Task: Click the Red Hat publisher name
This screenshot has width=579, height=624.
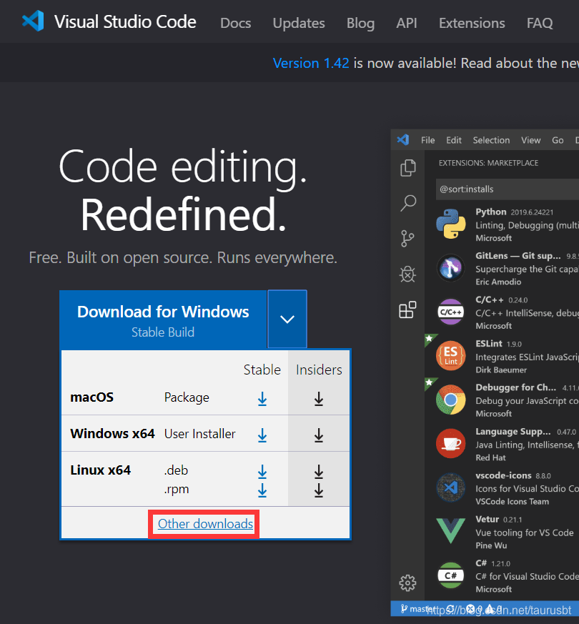Action: (490, 457)
